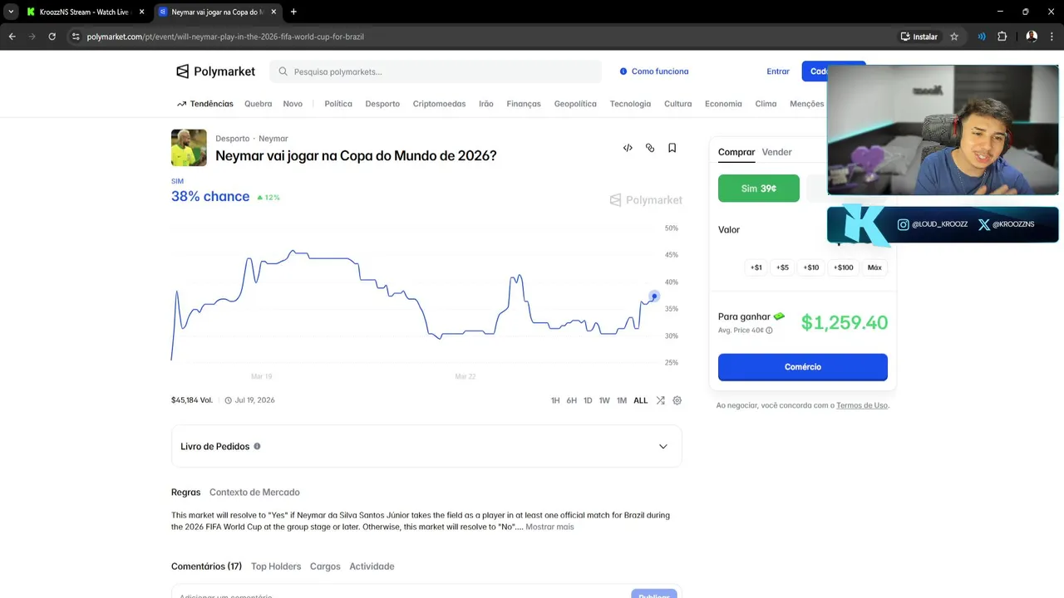Open the tab search dropdown arrow

tap(11, 12)
